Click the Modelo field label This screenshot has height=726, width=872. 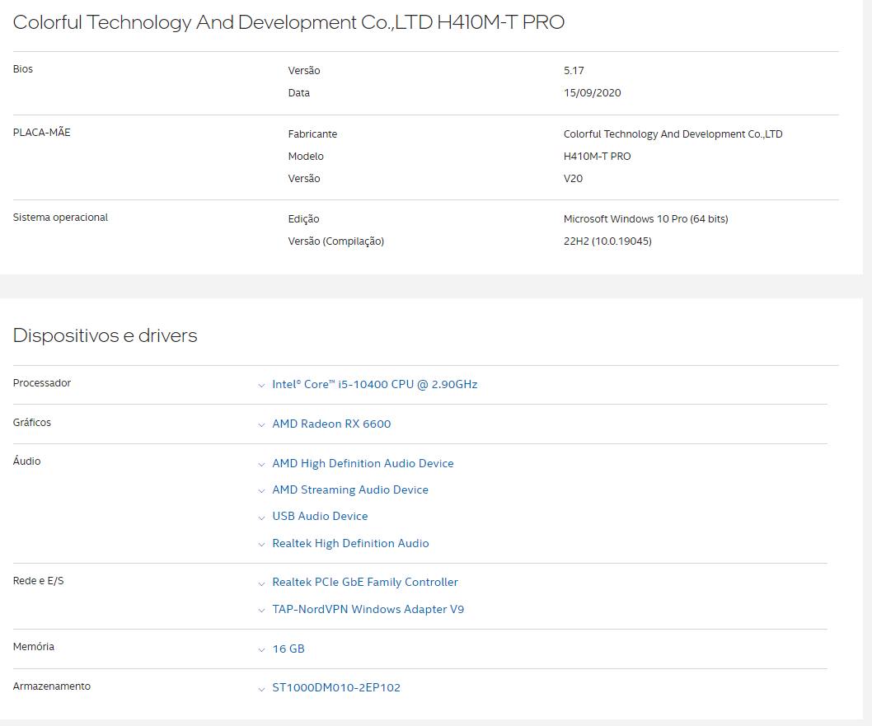pyautogui.click(x=306, y=157)
